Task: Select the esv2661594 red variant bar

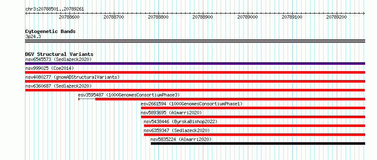Action: click(x=253, y=108)
